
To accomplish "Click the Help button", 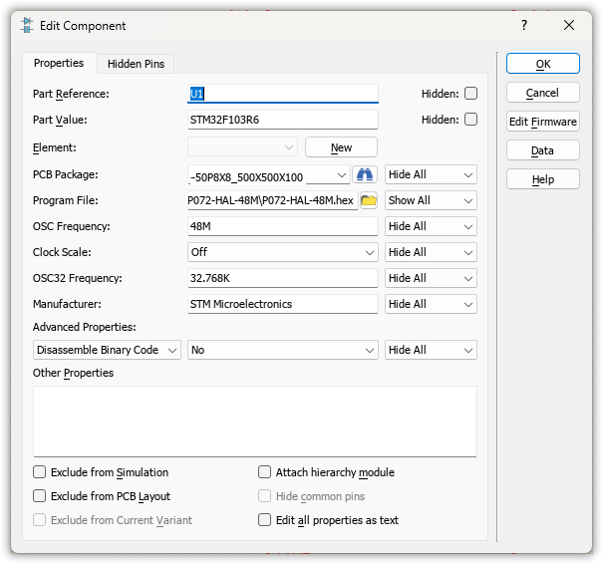I will pos(542,179).
